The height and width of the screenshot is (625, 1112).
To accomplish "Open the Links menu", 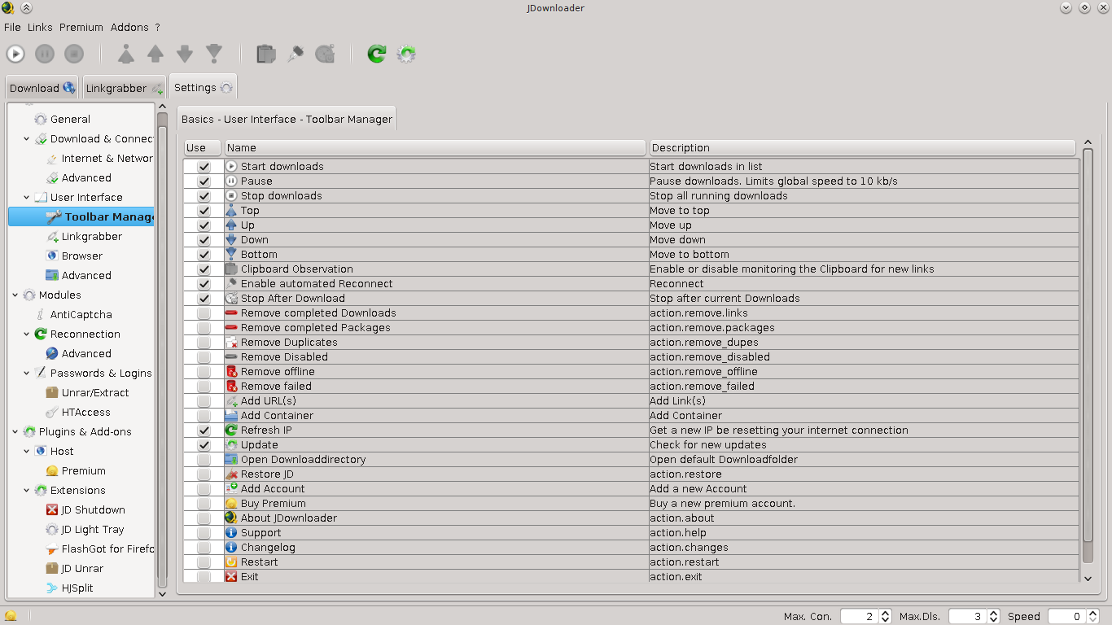I will click(40, 27).
